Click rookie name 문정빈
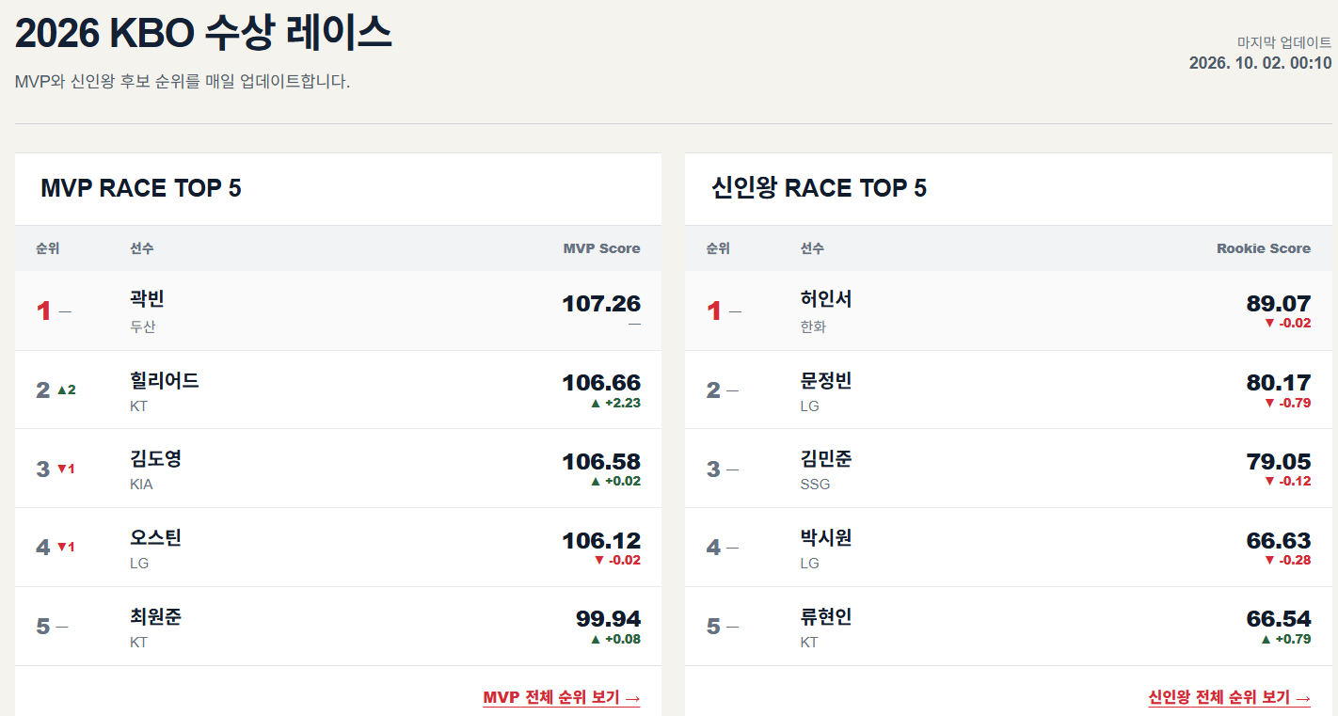The width and height of the screenshot is (1338, 716). pos(826,381)
